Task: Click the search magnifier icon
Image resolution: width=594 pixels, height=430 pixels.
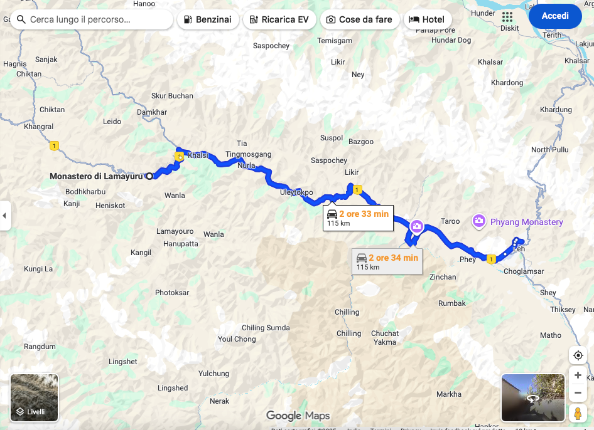Action: [21, 19]
